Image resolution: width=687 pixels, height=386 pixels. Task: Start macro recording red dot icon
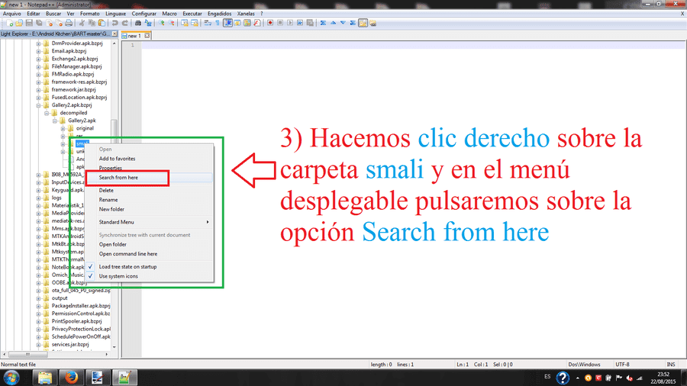270,23
